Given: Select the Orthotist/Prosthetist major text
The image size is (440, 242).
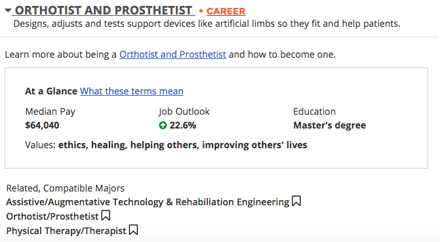Looking at the screenshot, I should 52,216.
